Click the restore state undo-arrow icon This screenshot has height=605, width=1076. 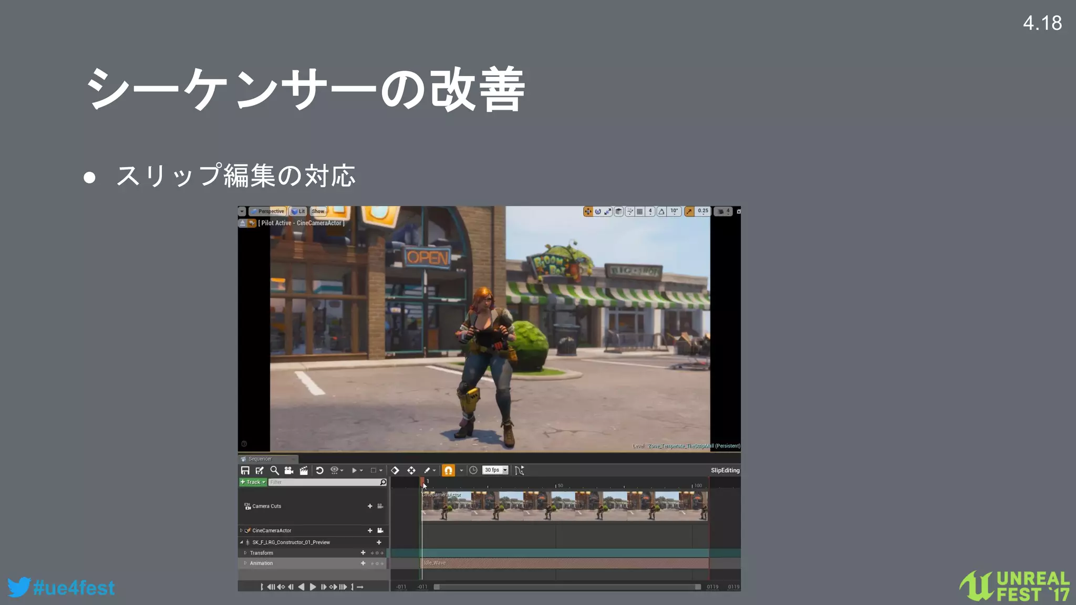pos(319,471)
